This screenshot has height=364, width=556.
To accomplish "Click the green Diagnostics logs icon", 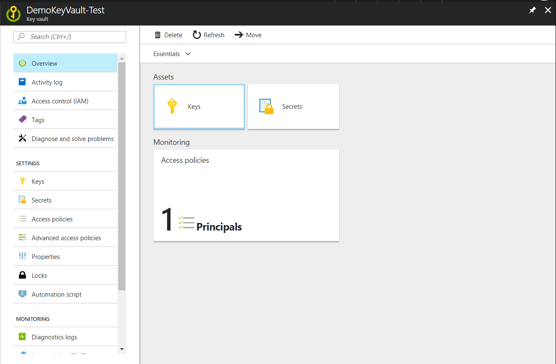I will (x=23, y=337).
